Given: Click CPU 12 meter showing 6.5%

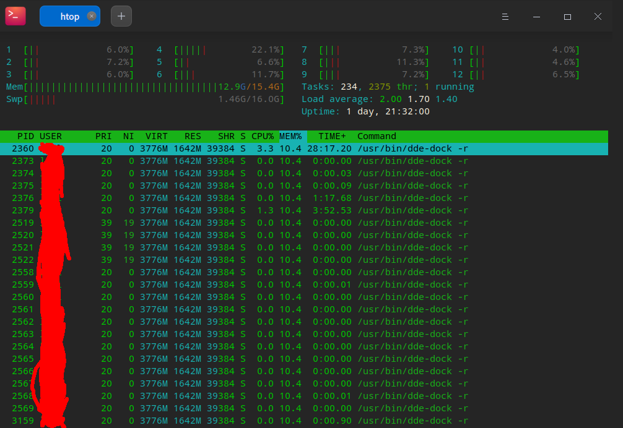Looking at the screenshot, I should (516, 75).
